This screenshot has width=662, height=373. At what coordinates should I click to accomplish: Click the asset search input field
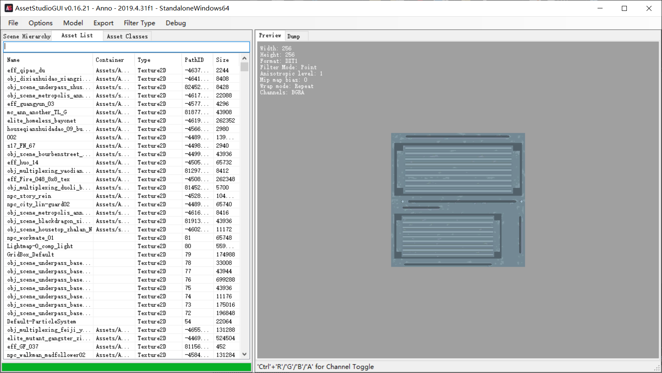click(x=126, y=46)
